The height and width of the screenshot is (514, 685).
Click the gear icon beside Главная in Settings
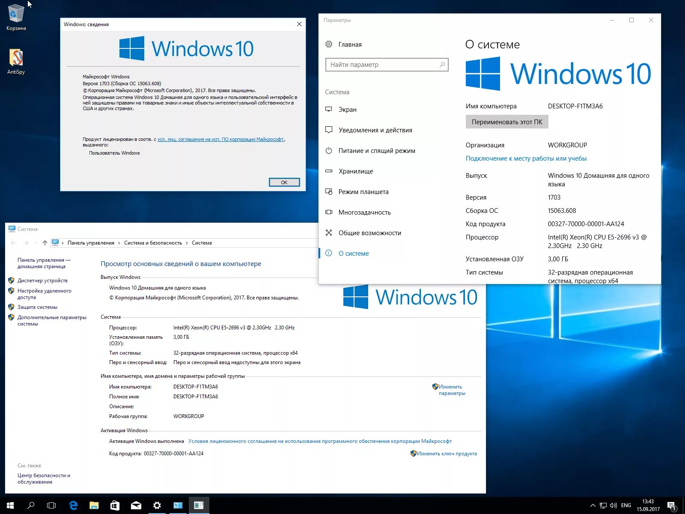(x=329, y=44)
